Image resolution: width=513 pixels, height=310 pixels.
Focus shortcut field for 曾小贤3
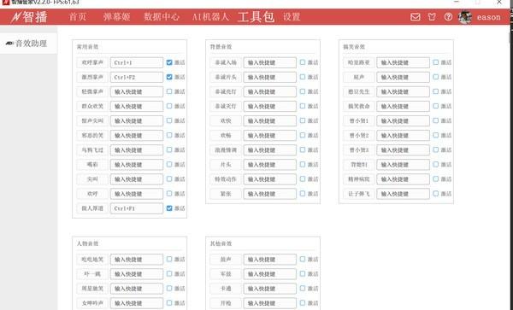click(x=403, y=150)
